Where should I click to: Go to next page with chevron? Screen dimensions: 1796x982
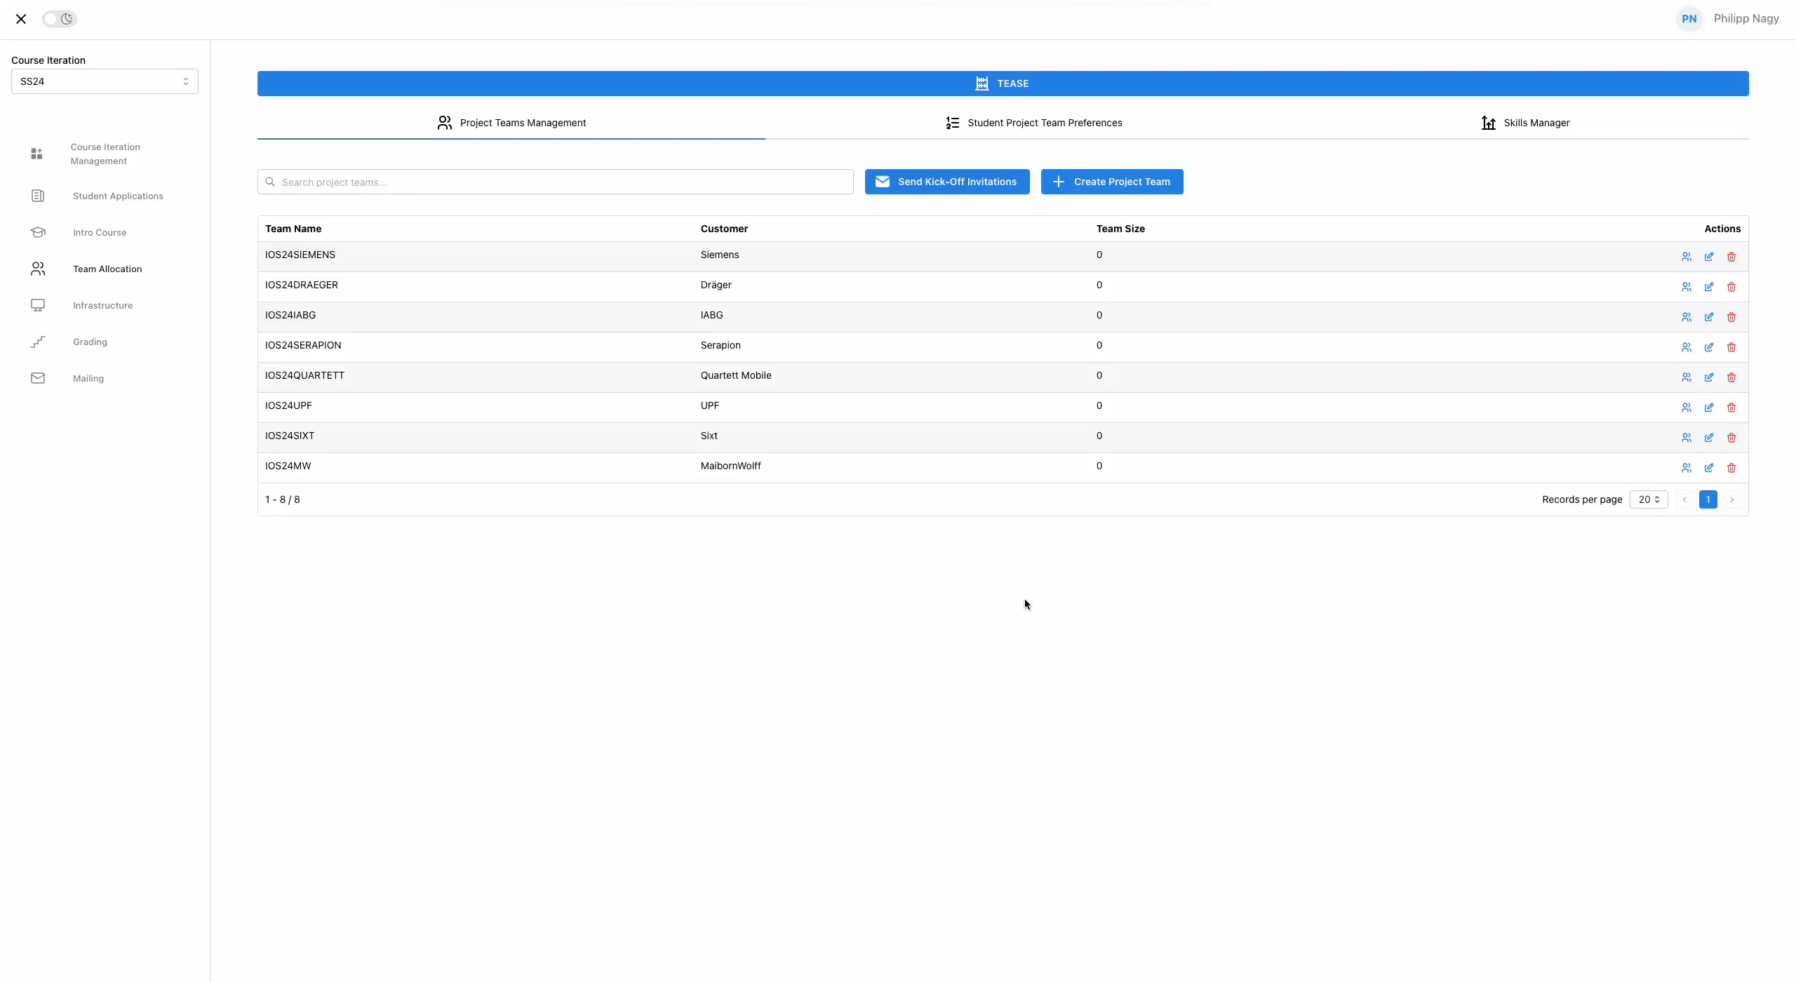[x=1731, y=499]
